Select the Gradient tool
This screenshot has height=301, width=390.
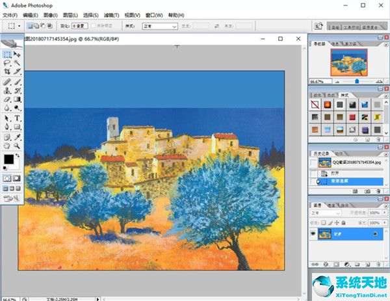[17, 99]
